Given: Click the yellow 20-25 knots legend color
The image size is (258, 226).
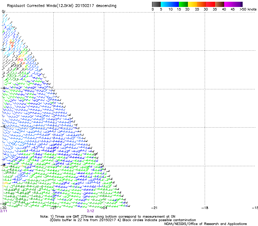Looking at the screenshot, I should 192,4.
